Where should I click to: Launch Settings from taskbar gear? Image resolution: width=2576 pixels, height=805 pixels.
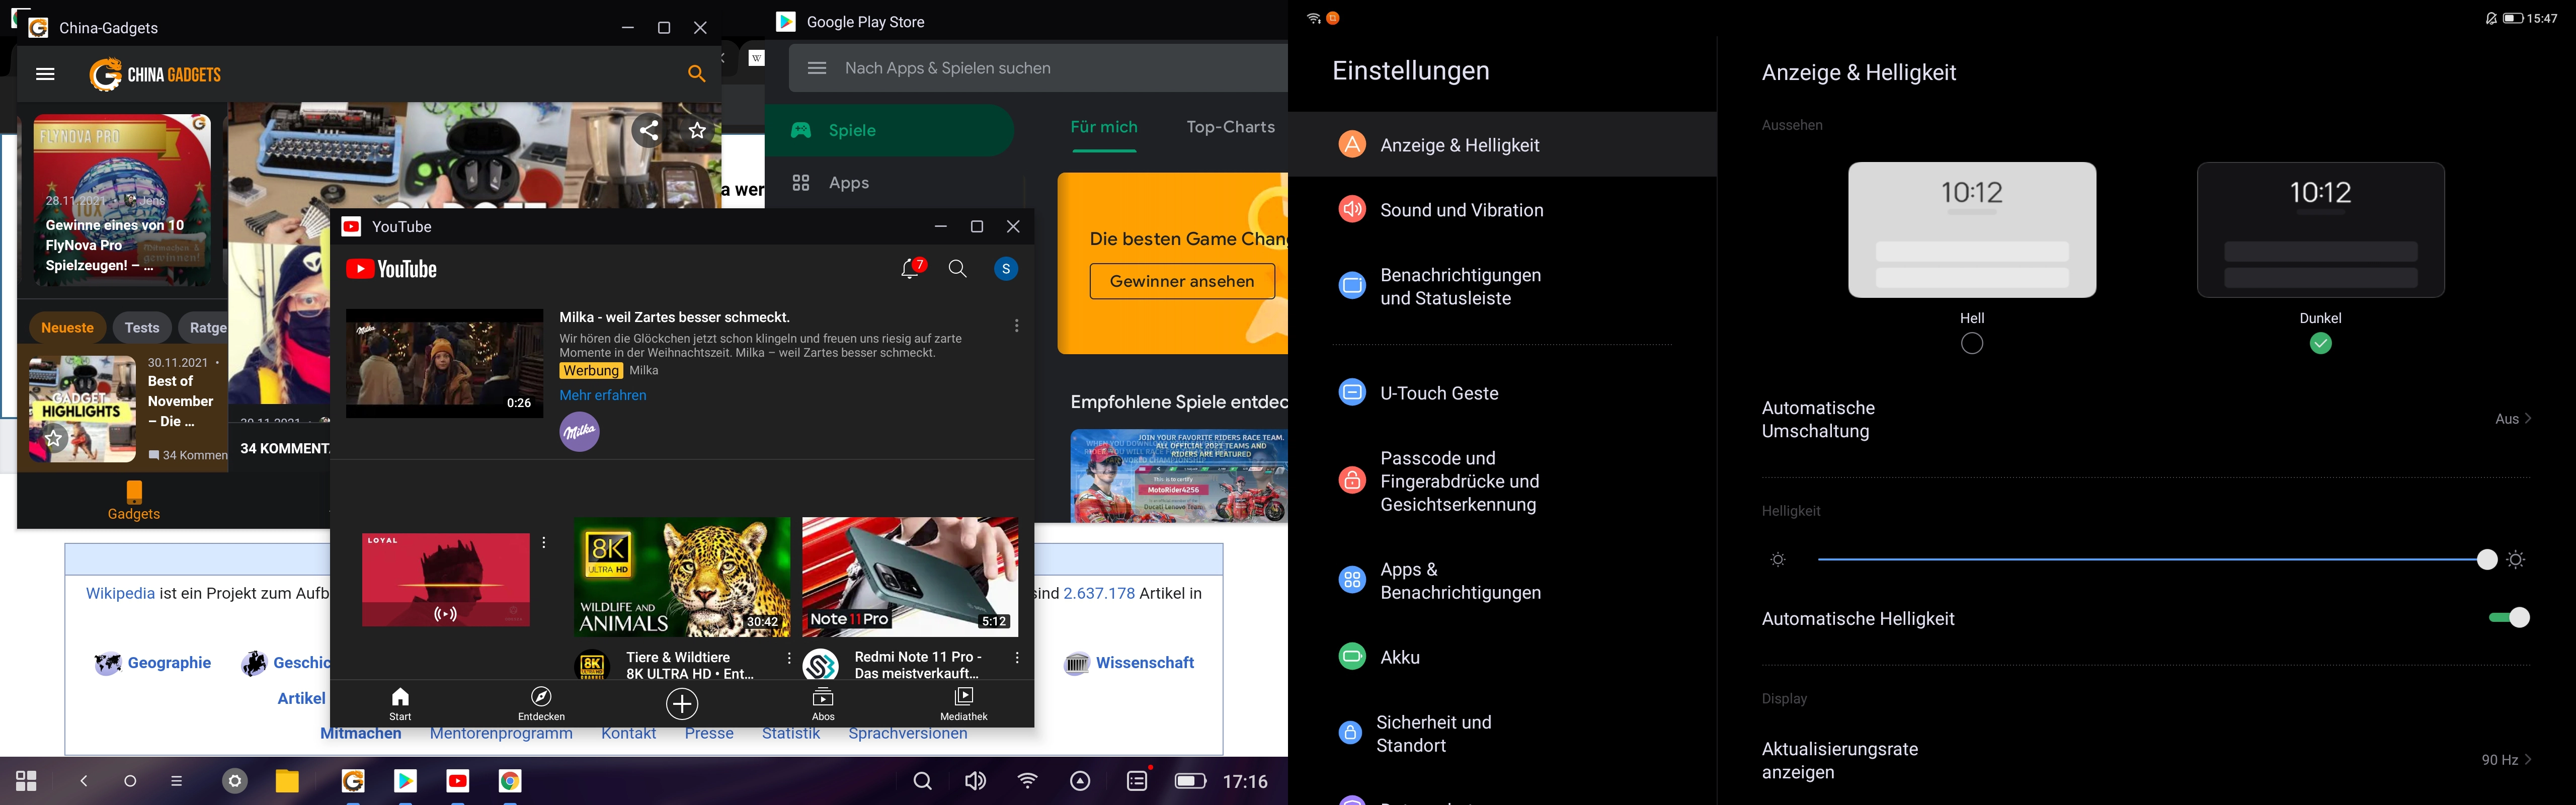coord(235,781)
